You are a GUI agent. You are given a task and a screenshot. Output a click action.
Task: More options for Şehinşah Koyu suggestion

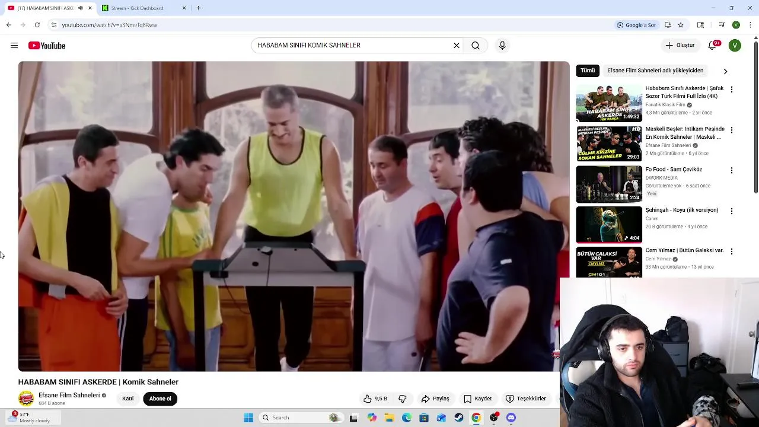point(731,211)
